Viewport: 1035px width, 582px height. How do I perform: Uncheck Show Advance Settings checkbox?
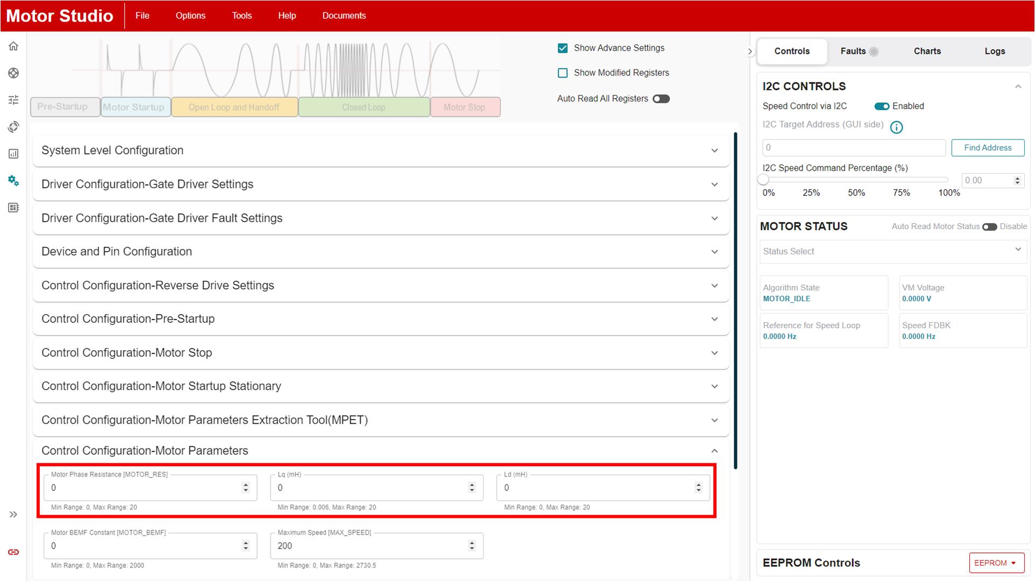pos(563,48)
